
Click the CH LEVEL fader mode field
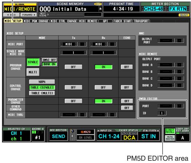(86, 137)
